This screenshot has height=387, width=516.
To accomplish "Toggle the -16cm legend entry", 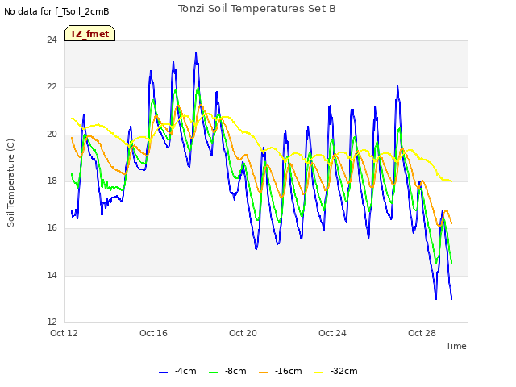I will click(x=281, y=371).
